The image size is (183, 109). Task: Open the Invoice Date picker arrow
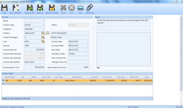(88, 41)
